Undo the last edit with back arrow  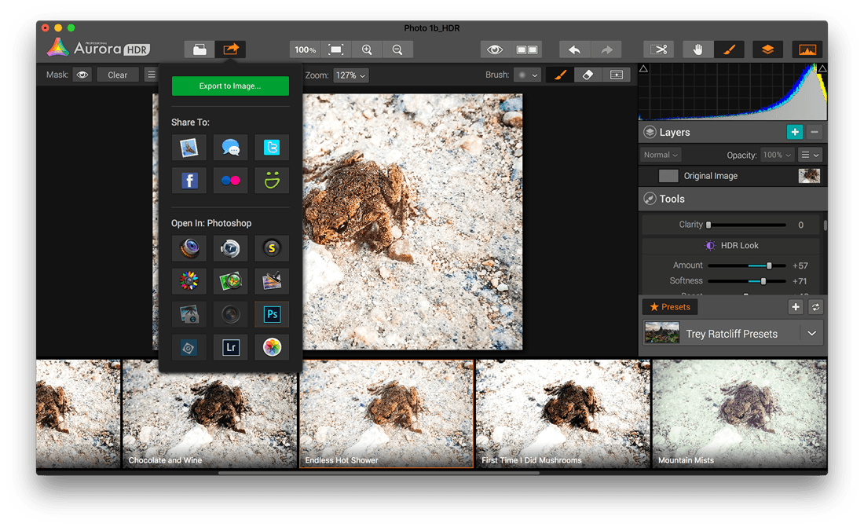(x=574, y=49)
